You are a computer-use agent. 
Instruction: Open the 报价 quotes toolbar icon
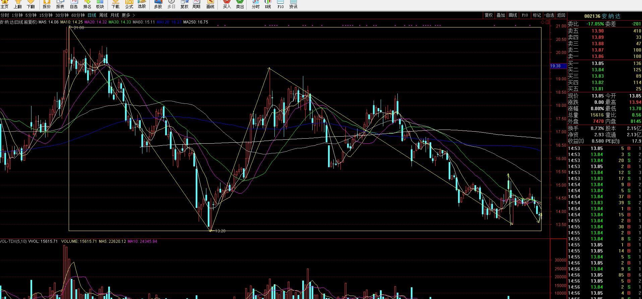(x=47, y=4)
